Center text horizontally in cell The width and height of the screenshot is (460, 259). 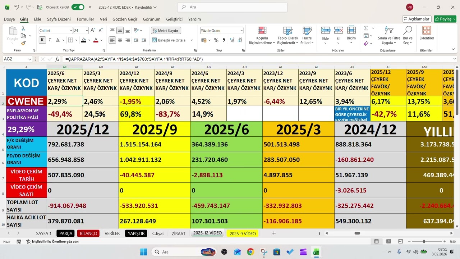click(120, 40)
